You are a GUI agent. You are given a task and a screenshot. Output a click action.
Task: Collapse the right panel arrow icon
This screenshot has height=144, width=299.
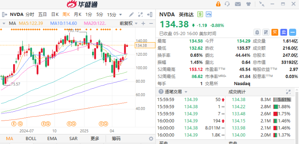pyautogui.click(x=149, y=15)
